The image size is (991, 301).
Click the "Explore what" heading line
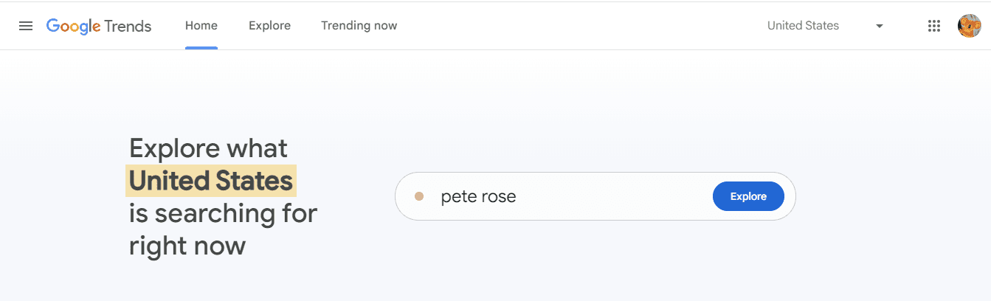coord(208,148)
